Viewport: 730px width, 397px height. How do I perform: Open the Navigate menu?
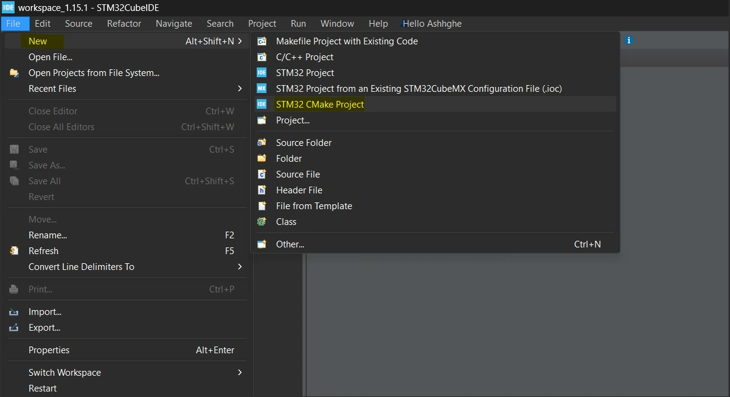[174, 24]
